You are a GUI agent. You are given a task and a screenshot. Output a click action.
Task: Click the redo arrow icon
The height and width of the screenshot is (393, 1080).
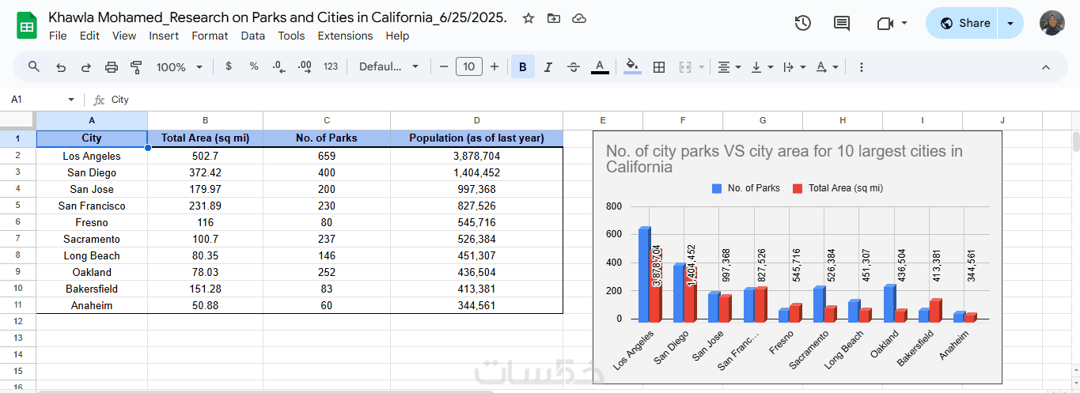pos(86,67)
